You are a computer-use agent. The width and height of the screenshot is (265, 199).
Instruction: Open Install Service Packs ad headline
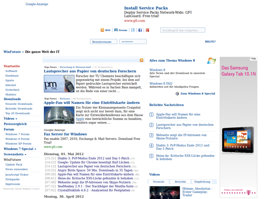point(146,8)
